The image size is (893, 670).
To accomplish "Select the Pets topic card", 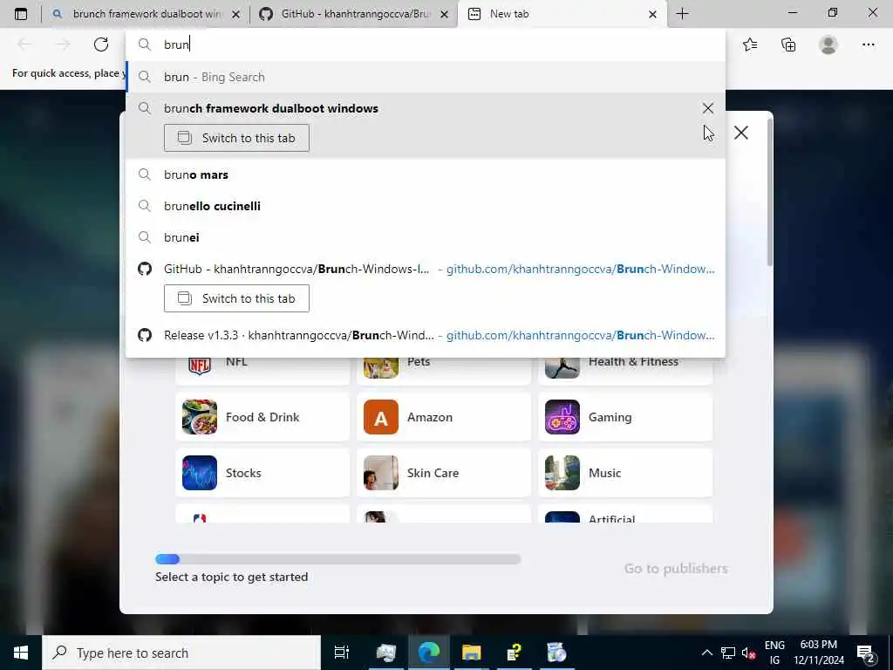I will pyautogui.click(x=444, y=370).
